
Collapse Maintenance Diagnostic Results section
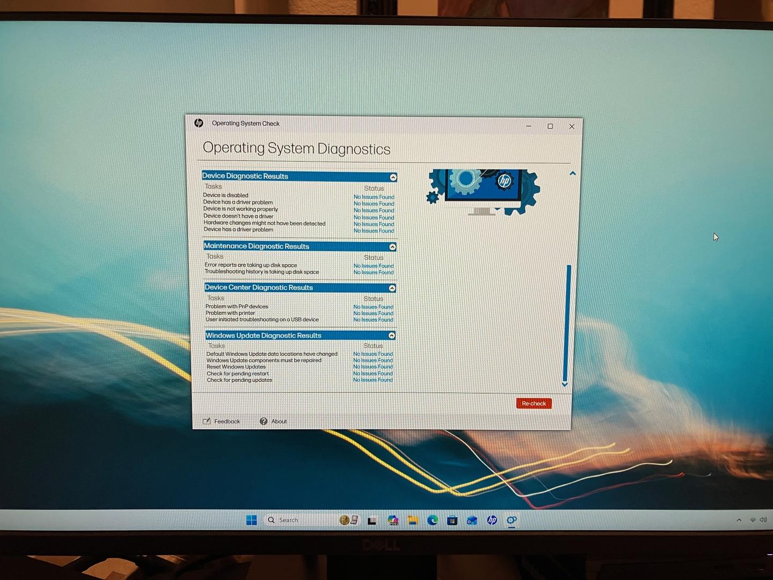(x=392, y=247)
